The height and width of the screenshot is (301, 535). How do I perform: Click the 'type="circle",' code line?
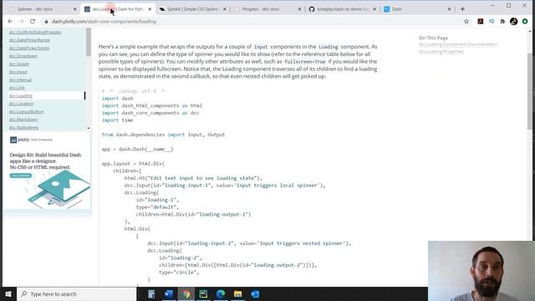pos(179,273)
